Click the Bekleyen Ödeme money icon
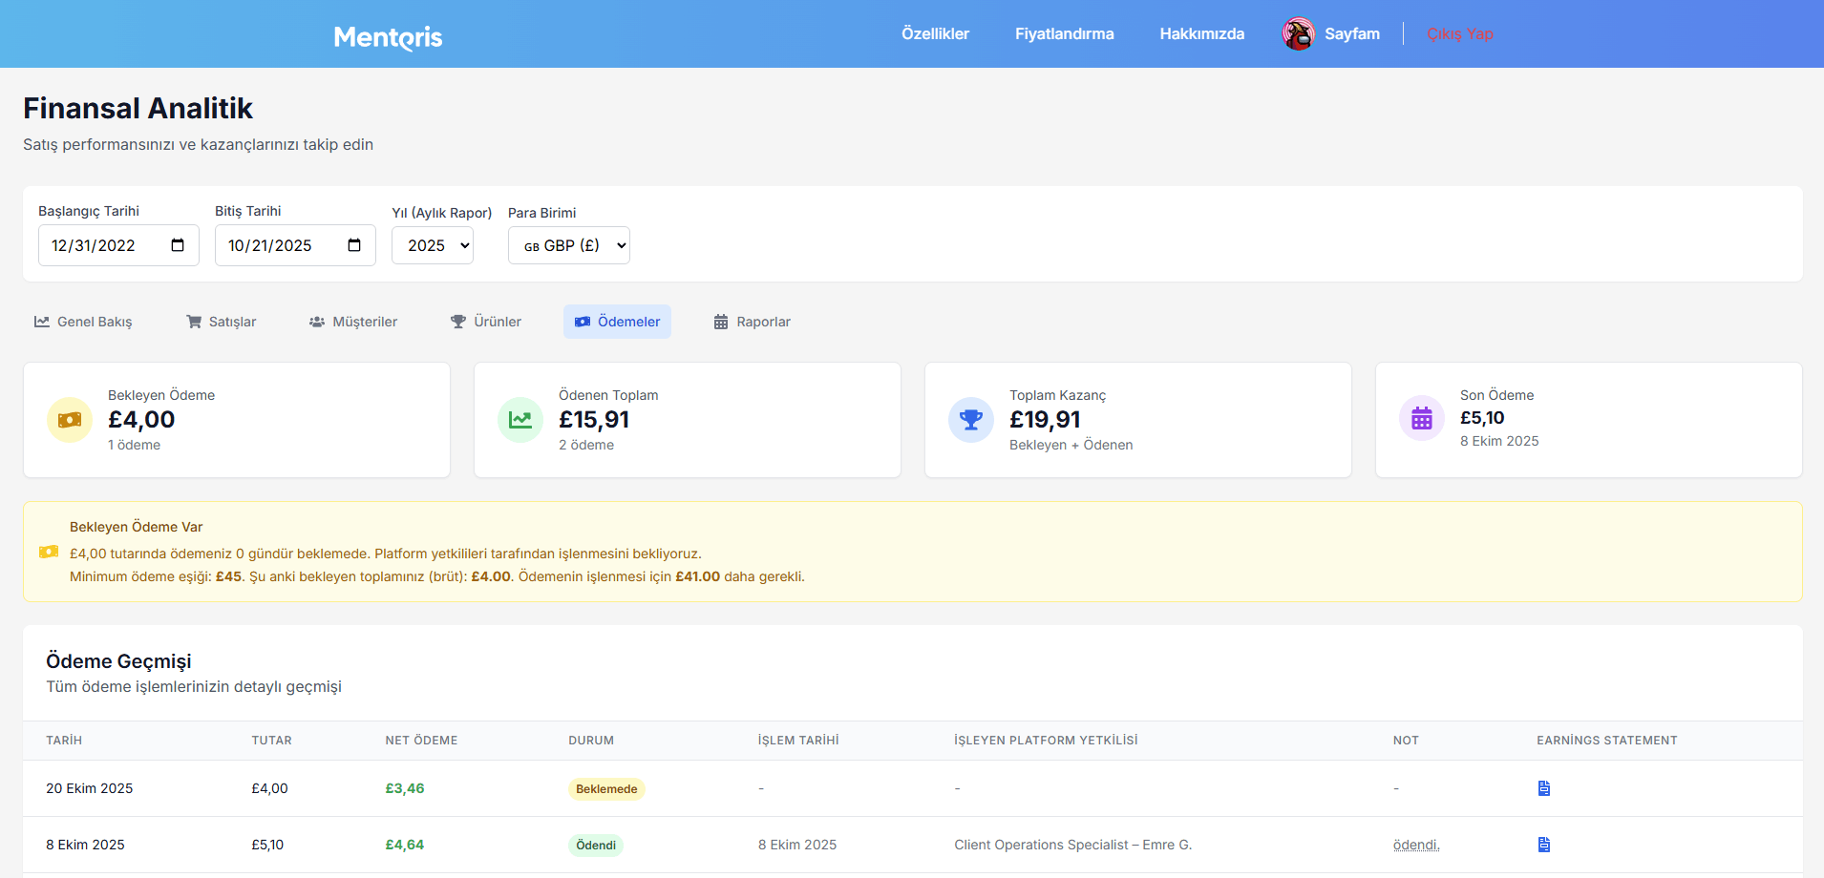This screenshot has width=1824, height=878. (70, 420)
